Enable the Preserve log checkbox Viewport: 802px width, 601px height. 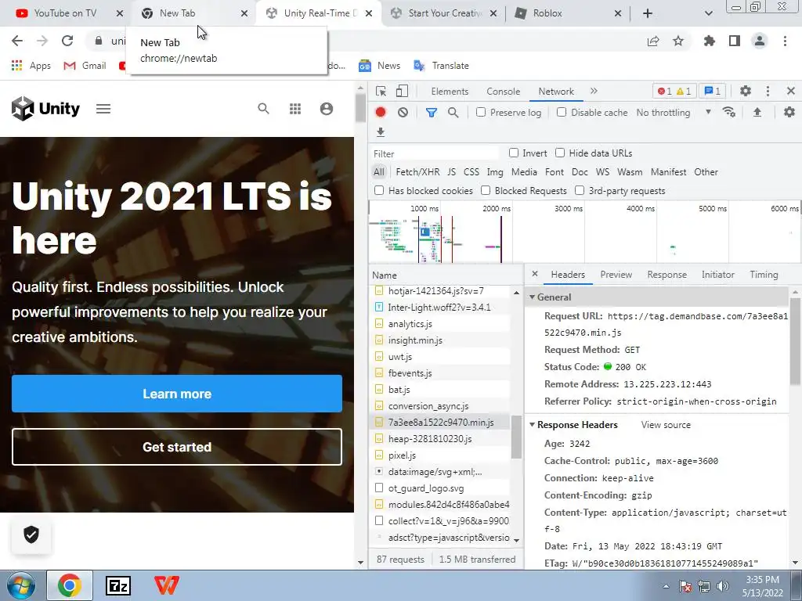[x=481, y=112]
